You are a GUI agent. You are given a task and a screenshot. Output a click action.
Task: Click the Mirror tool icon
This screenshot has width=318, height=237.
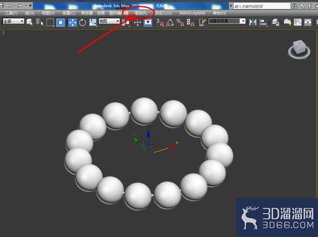coord(253,22)
